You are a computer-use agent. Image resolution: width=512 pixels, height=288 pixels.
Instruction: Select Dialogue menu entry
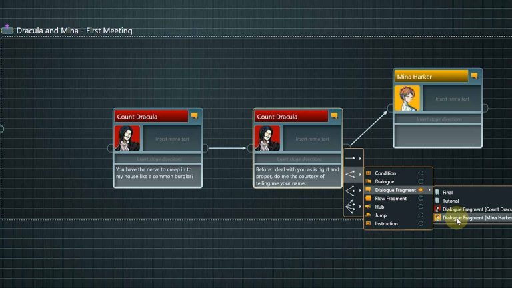point(398,181)
